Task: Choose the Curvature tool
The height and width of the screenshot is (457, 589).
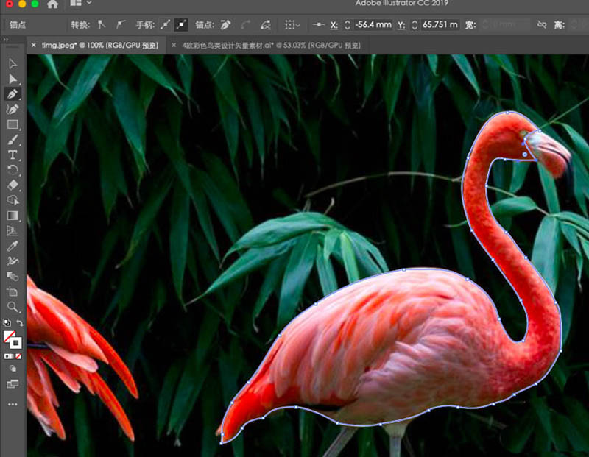Action: [x=13, y=109]
